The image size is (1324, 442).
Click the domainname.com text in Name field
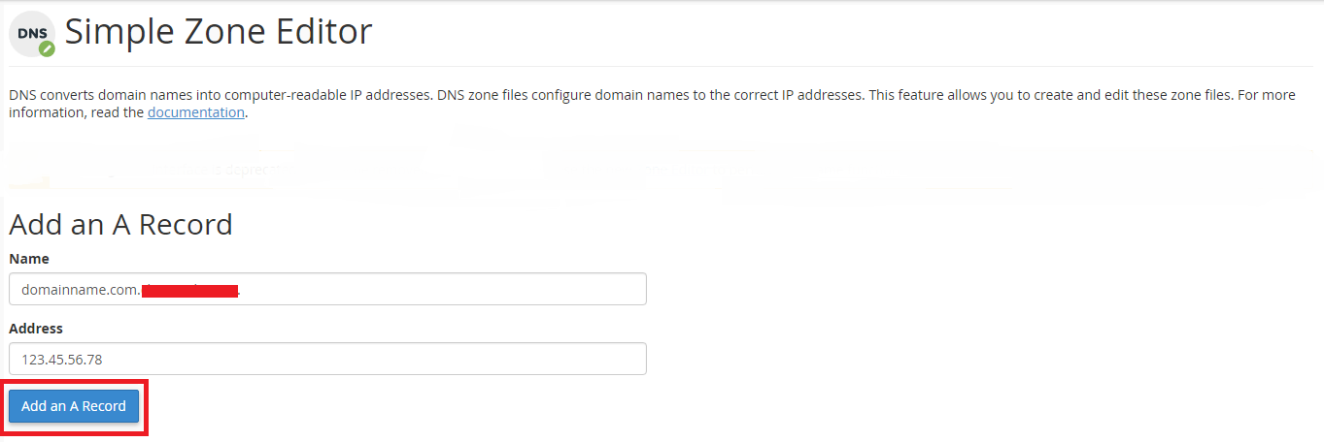(x=80, y=289)
